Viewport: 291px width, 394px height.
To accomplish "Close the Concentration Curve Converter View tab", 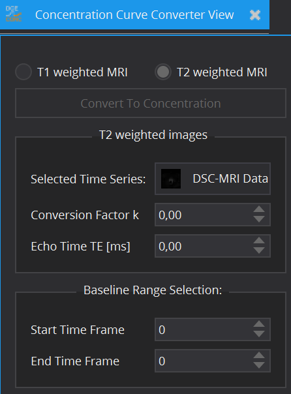I will [x=255, y=15].
